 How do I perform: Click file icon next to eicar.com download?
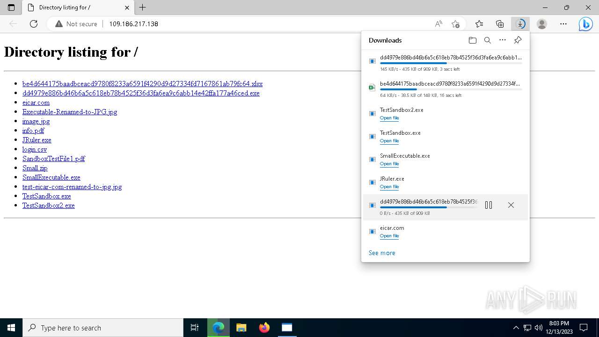pyautogui.click(x=373, y=231)
